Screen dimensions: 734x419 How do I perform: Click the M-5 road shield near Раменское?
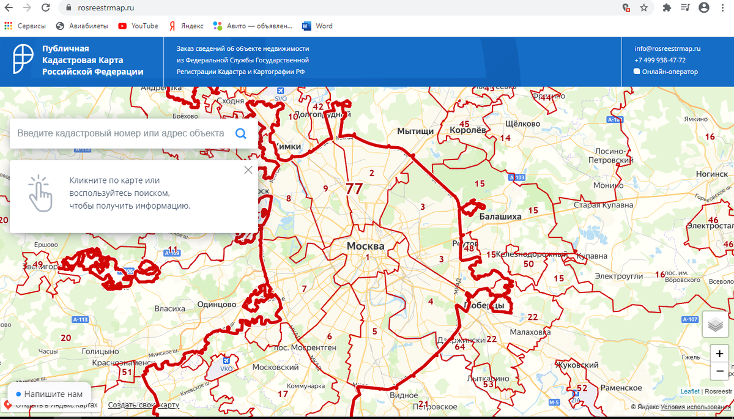click(x=554, y=402)
